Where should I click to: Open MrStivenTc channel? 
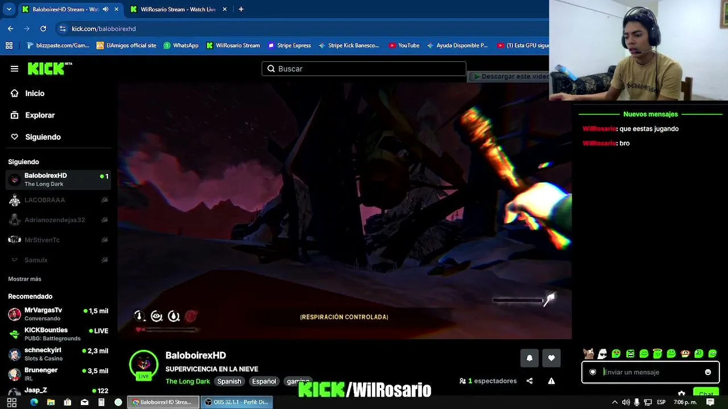(x=58, y=240)
